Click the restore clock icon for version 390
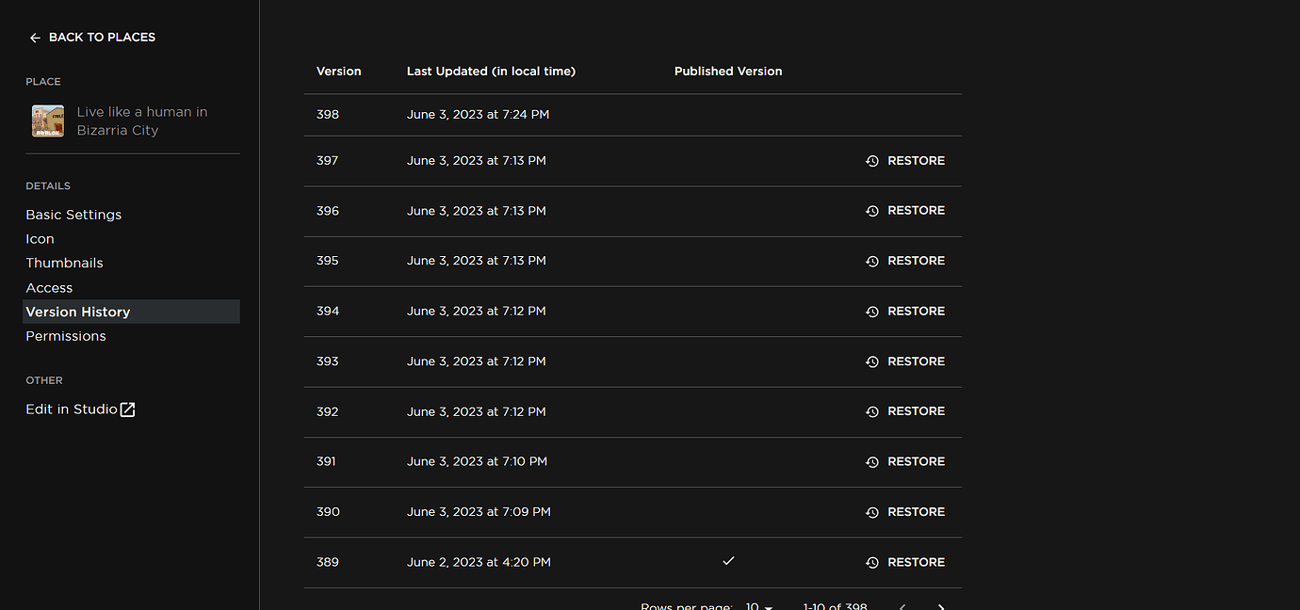Screen dimensions: 1300x610 click(x=872, y=512)
